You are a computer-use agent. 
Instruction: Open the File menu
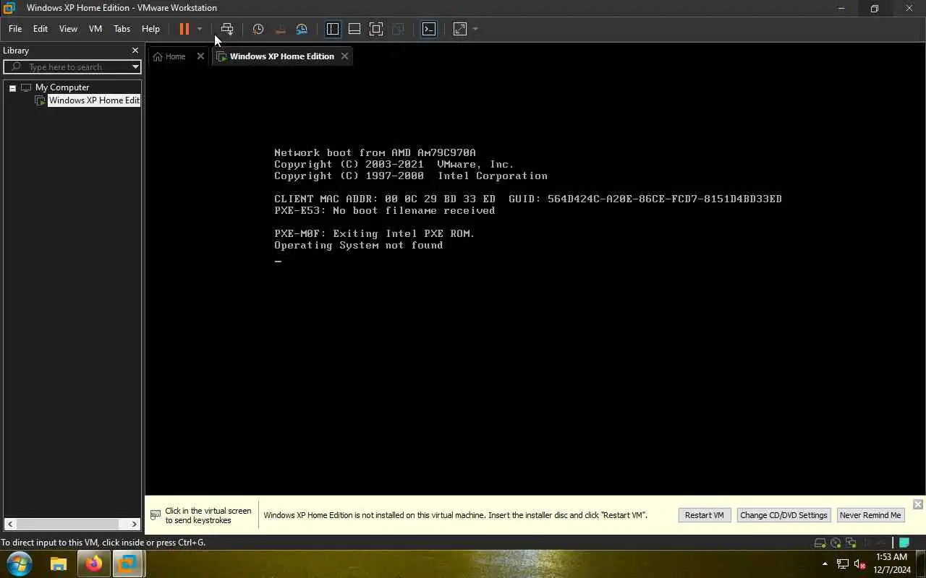pyautogui.click(x=15, y=29)
